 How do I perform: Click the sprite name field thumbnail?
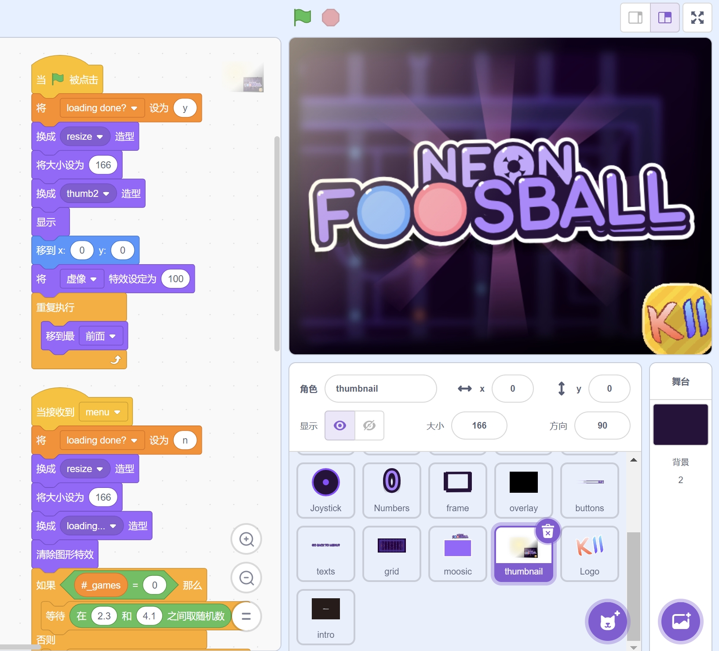380,389
